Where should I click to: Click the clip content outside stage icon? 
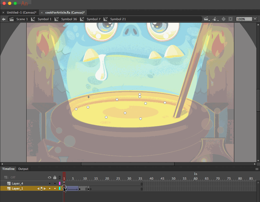[230, 19]
